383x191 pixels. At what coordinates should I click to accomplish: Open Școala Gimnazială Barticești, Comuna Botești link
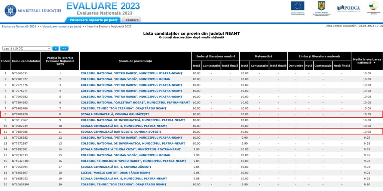coord(121,132)
